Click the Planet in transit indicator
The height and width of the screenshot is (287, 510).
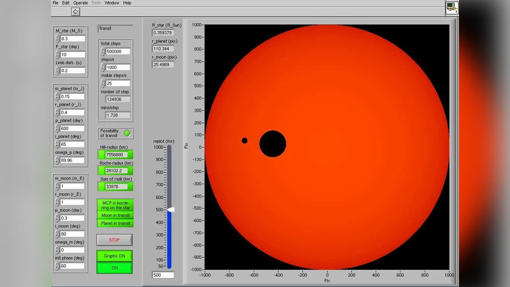[115, 223]
